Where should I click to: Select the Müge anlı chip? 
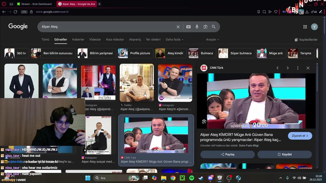[271, 53]
